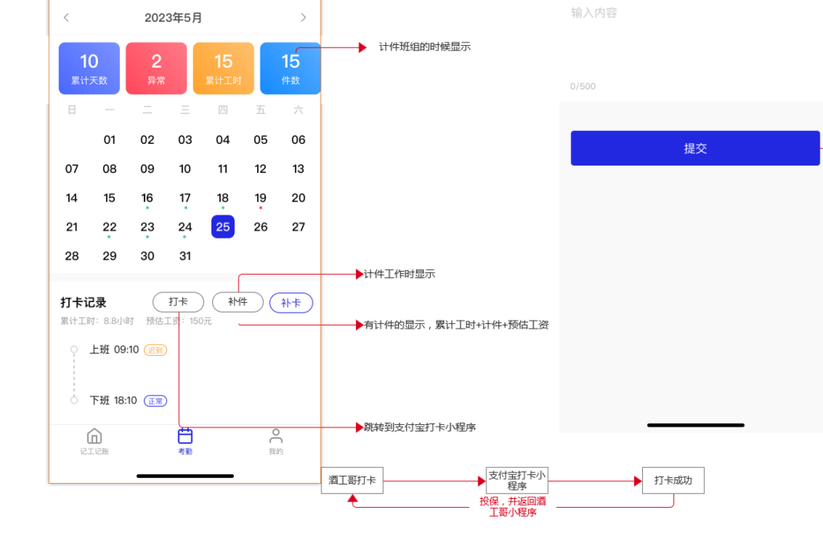The width and height of the screenshot is (823, 552).
Task: Tap the 补件 button
Action: (238, 301)
